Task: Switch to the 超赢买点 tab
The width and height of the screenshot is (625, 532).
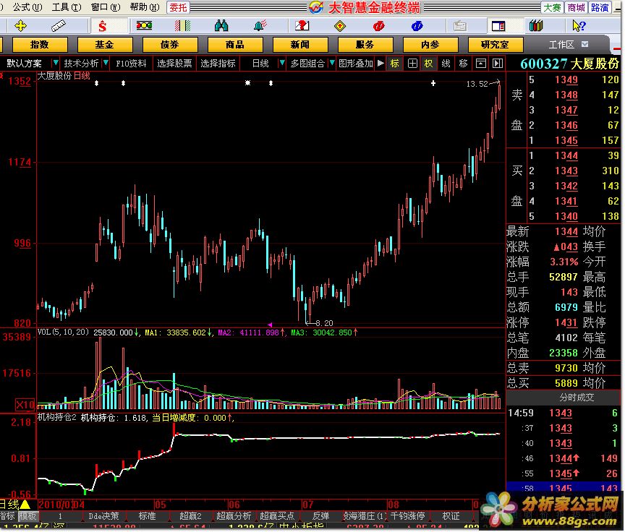Action: [277, 516]
